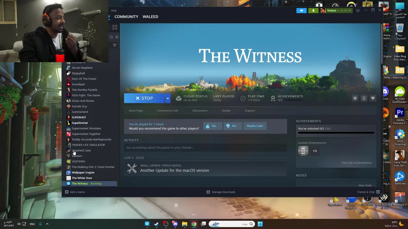Open 'Another Update for the macOS version' news
Image resolution: width=408 pixels, height=229 pixels.
tap(174, 170)
